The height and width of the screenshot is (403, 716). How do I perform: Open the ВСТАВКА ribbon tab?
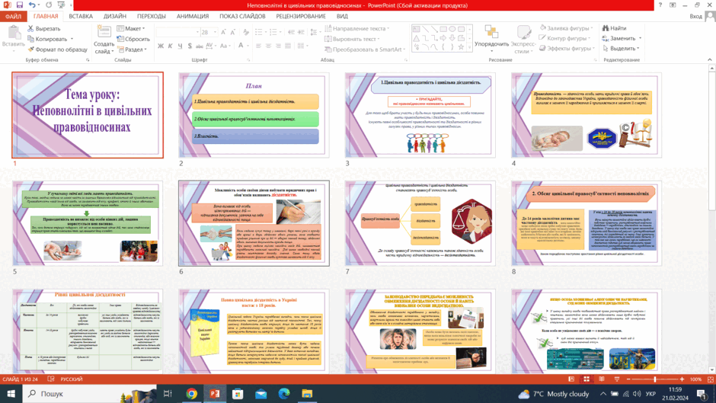pyautogui.click(x=81, y=16)
